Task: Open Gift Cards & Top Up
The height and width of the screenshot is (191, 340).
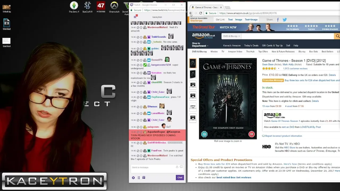Action: (272, 46)
